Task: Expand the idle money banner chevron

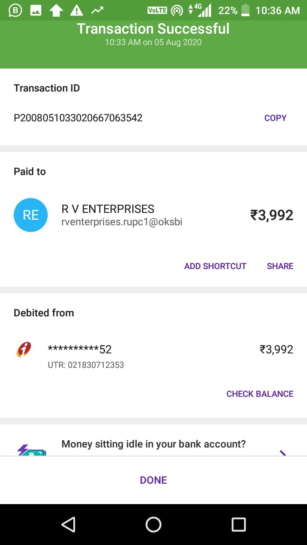Action: (283, 452)
